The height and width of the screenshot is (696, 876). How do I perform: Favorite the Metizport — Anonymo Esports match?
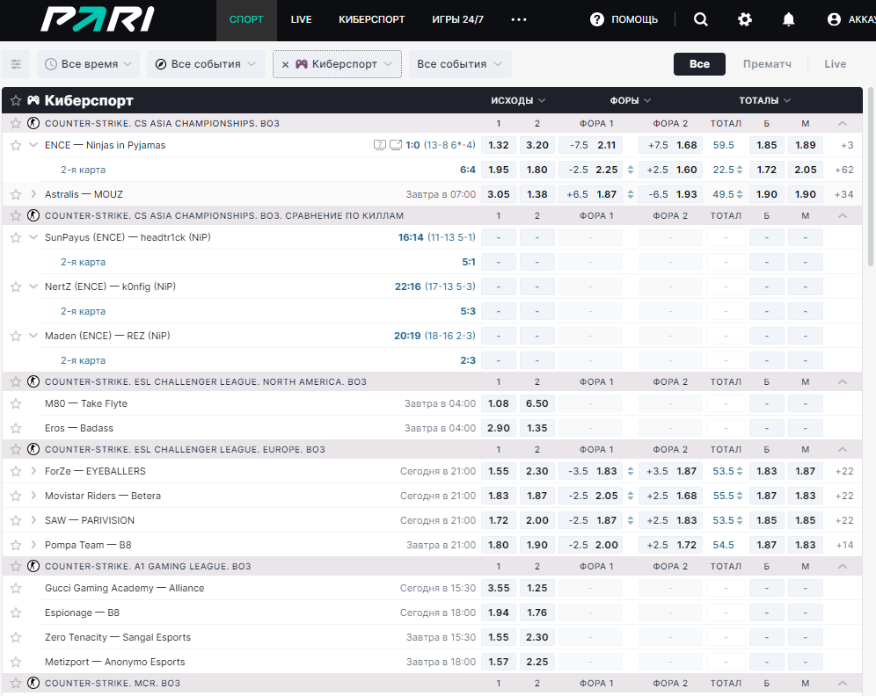(x=16, y=662)
